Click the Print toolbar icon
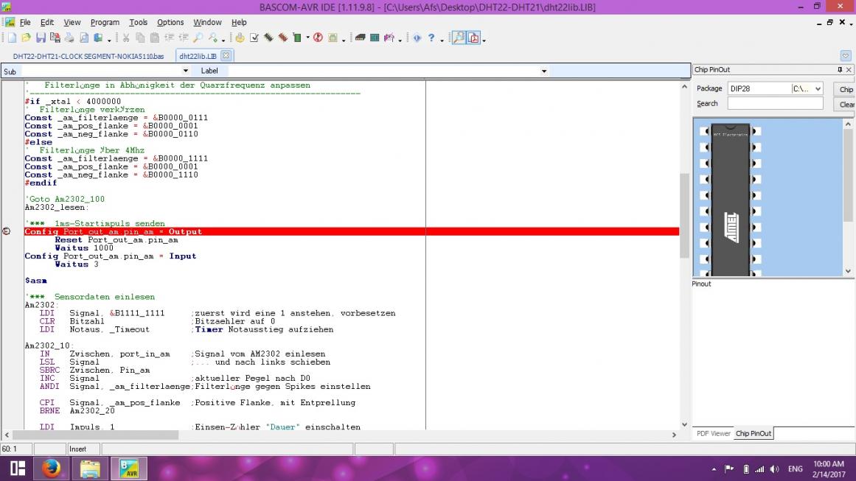Image resolution: width=856 pixels, height=481 pixels. [69, 38]
